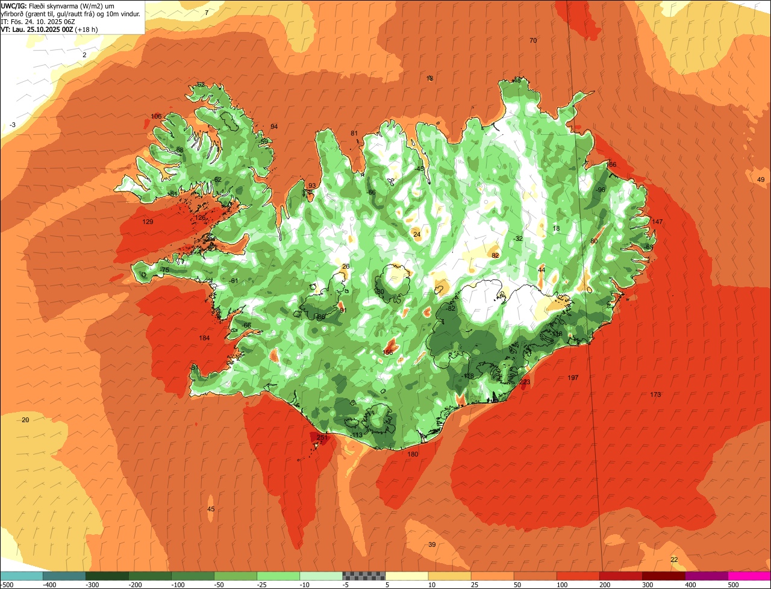Click the map value 184 in the western bay
Image resolution: width=771 pixels, height=589 pixels.
(x=205, y=338)
